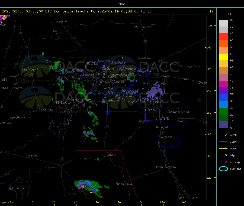The image size is (244, 206).
Task: Select the light gray 70-80 dBZ swatch
Action: pyautogui.click(x=223, y=23)
